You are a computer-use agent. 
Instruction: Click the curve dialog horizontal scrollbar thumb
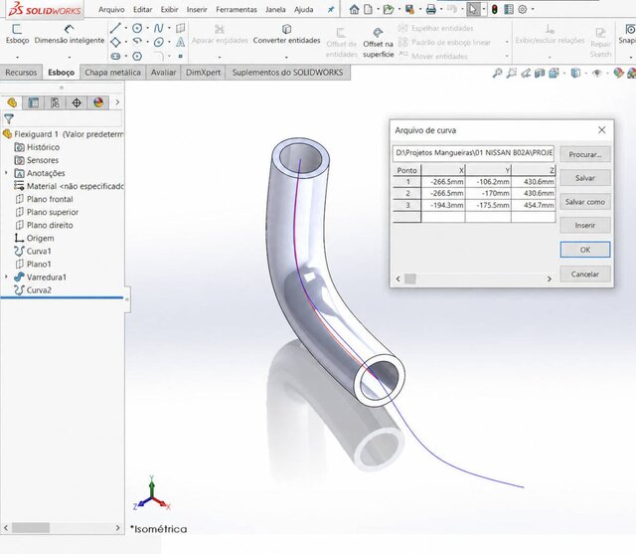pyautogui.click(x=410, y=278)
